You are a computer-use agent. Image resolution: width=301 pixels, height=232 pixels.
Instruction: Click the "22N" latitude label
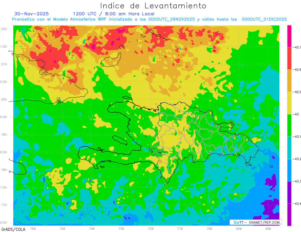click(x=4, y=29)
